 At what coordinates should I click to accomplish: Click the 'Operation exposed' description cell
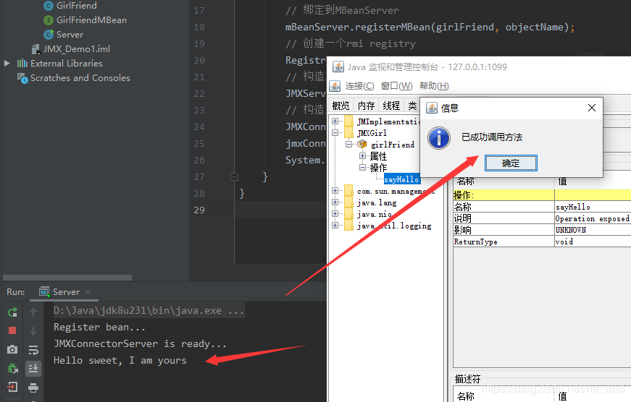click(593, 218)
